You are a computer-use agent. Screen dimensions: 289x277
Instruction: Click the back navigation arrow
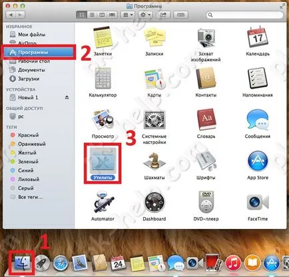point(11,15)
